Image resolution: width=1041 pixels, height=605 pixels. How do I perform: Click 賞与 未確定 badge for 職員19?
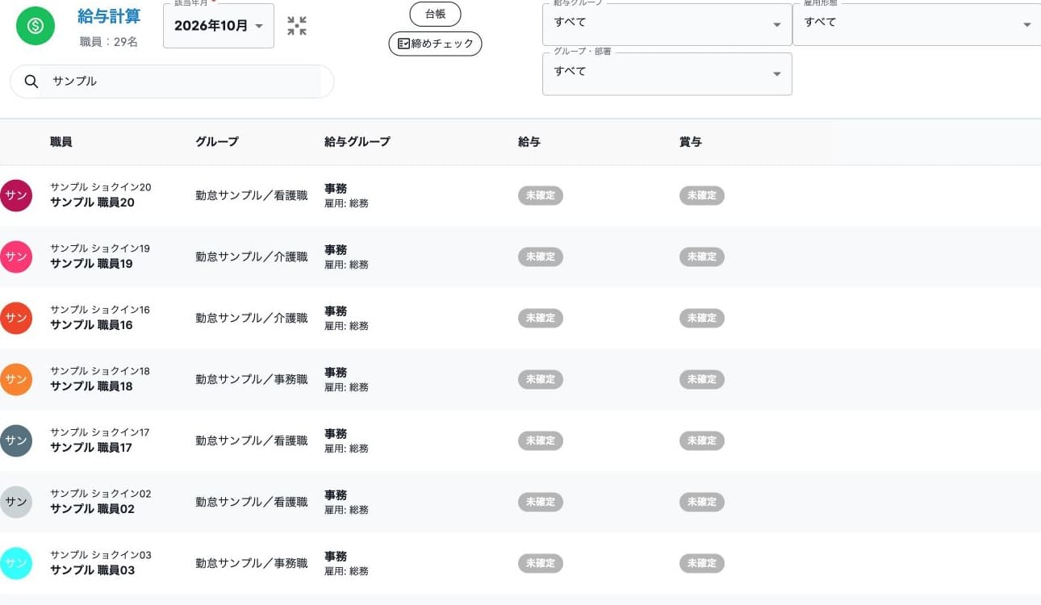click(702, 257)
